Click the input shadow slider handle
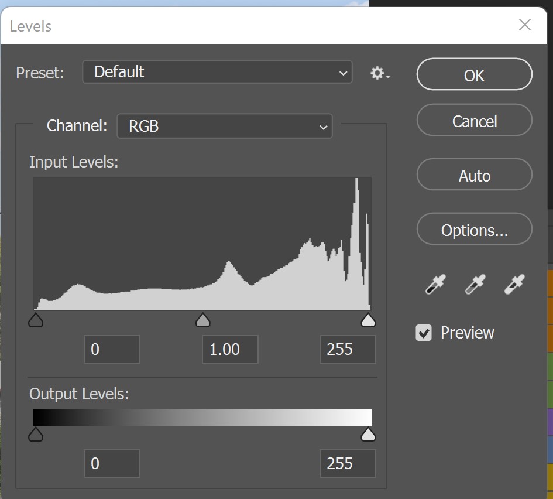Viewport: 553px width, 499px height. coord(36,320)
